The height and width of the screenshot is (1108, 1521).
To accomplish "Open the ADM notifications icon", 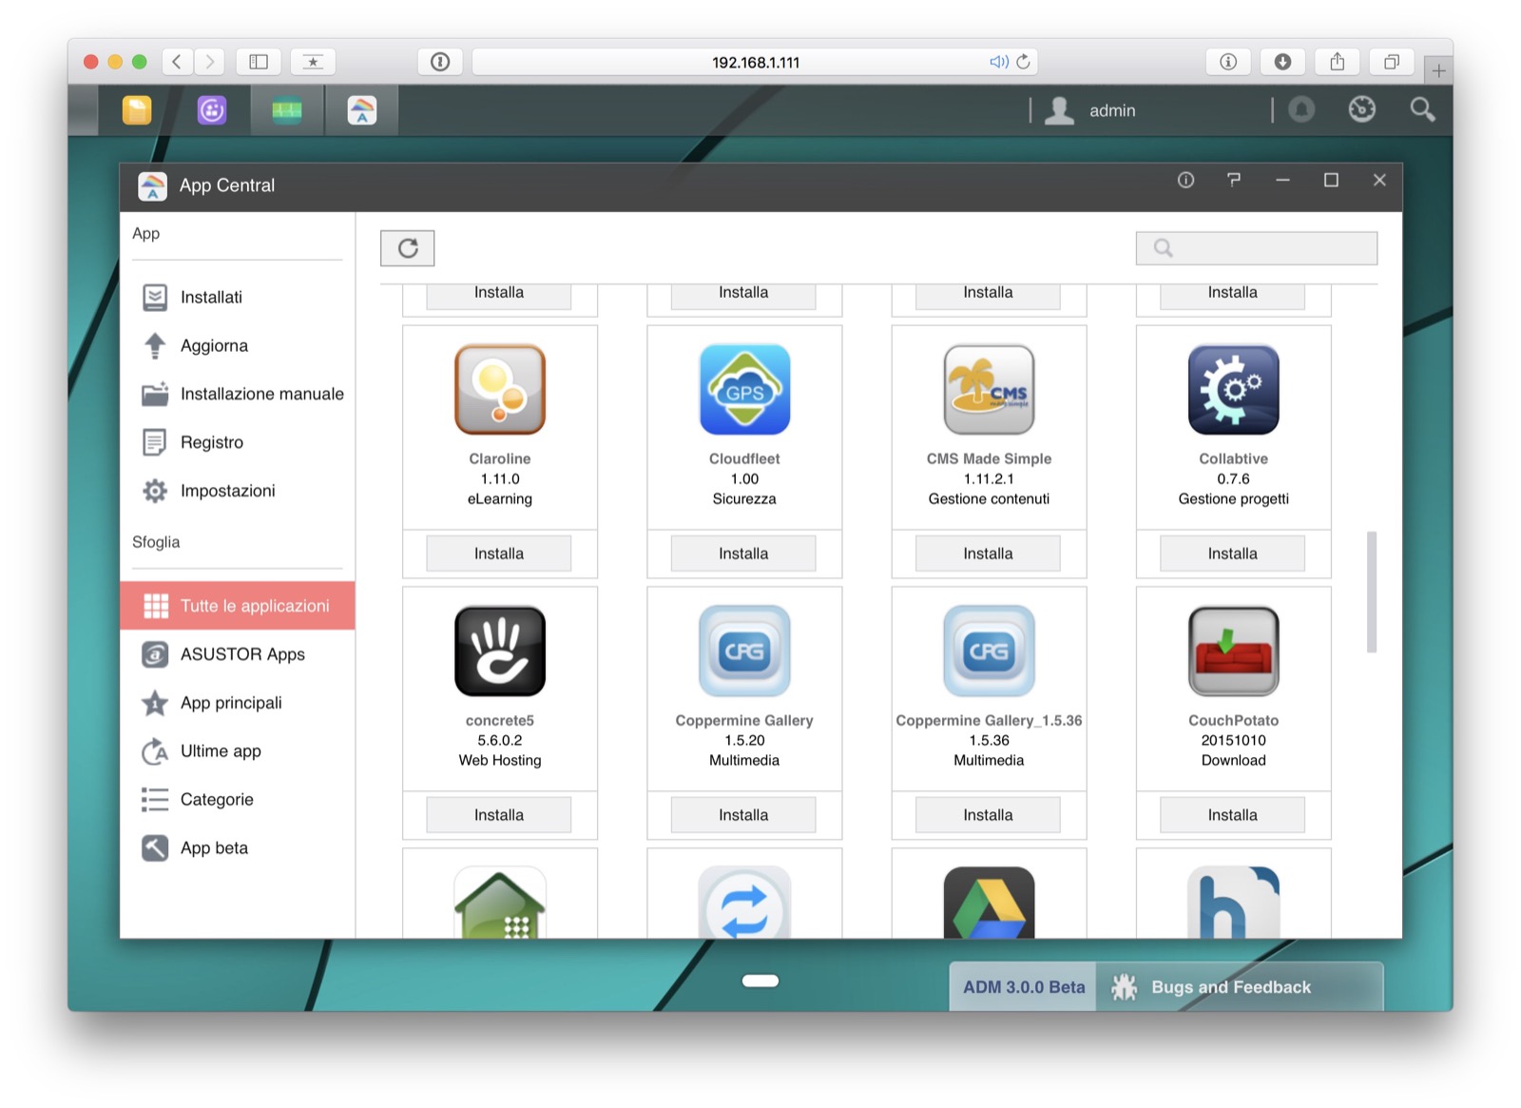I will [1301, 109].
